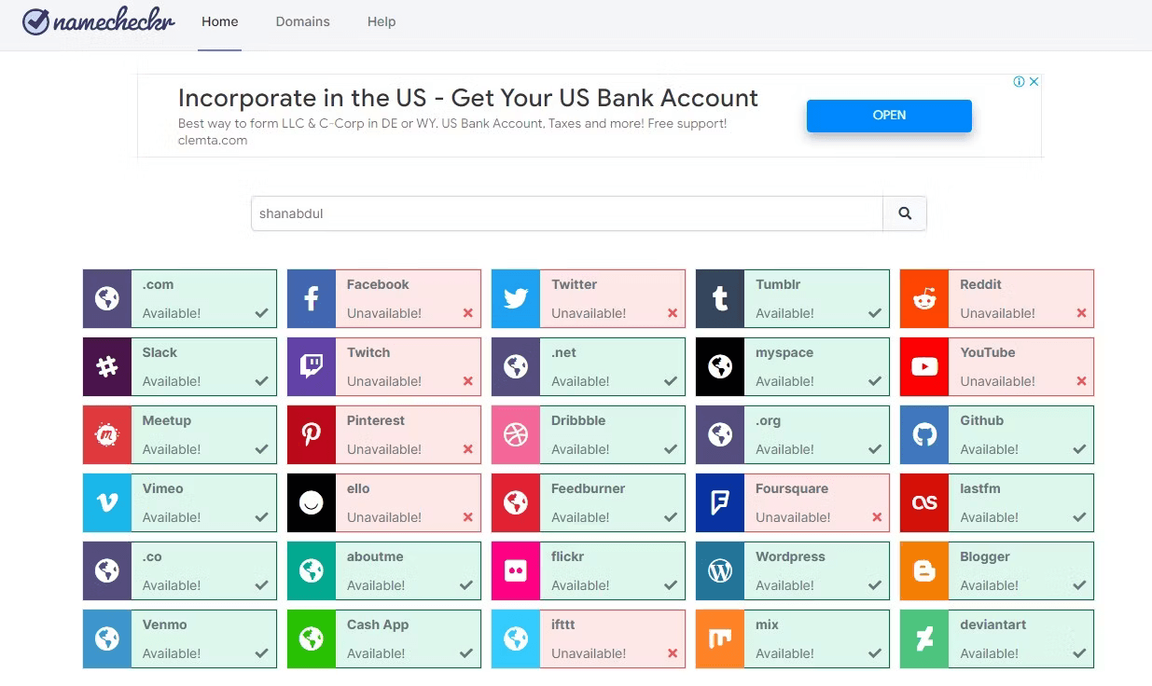1152x686 pixels.
Task: Click the magnifier search button
Action: click(905, 213)
